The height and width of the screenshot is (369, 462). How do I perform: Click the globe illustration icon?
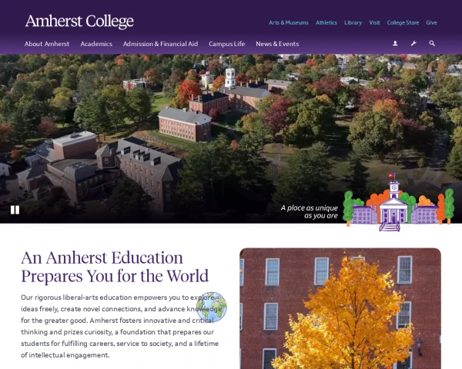tap(212, 307)
